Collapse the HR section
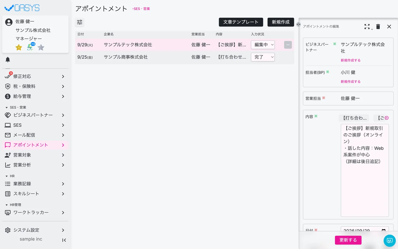 pos(10,176)
